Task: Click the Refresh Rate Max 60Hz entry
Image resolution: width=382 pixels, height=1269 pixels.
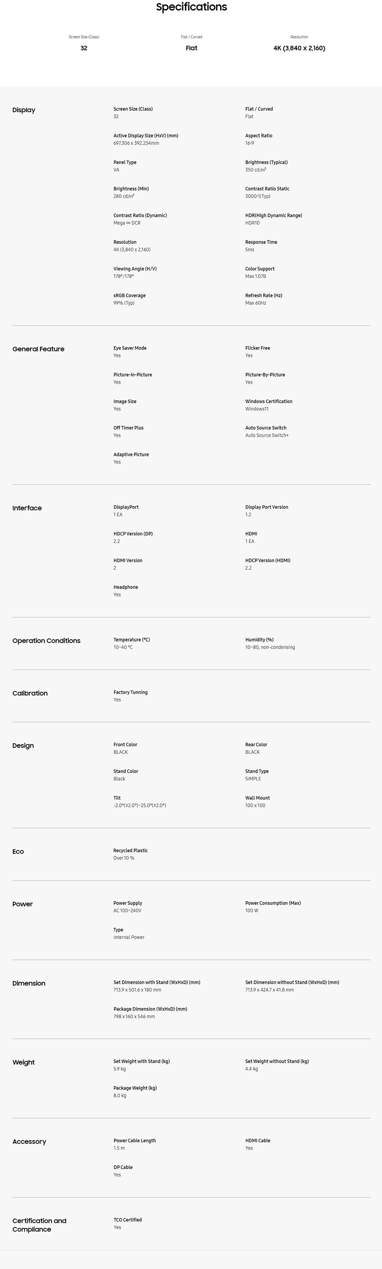Action: 264,299
